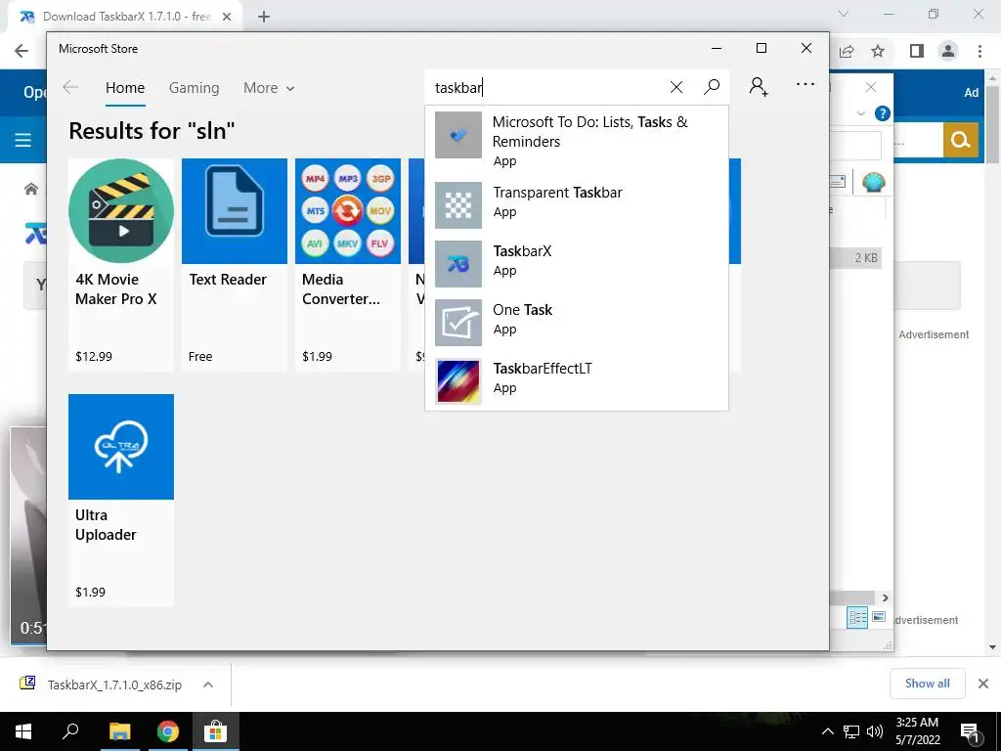1001x751 pixels.
Task: Switch to Chrome on the taskbar
Action: (168, 731)
